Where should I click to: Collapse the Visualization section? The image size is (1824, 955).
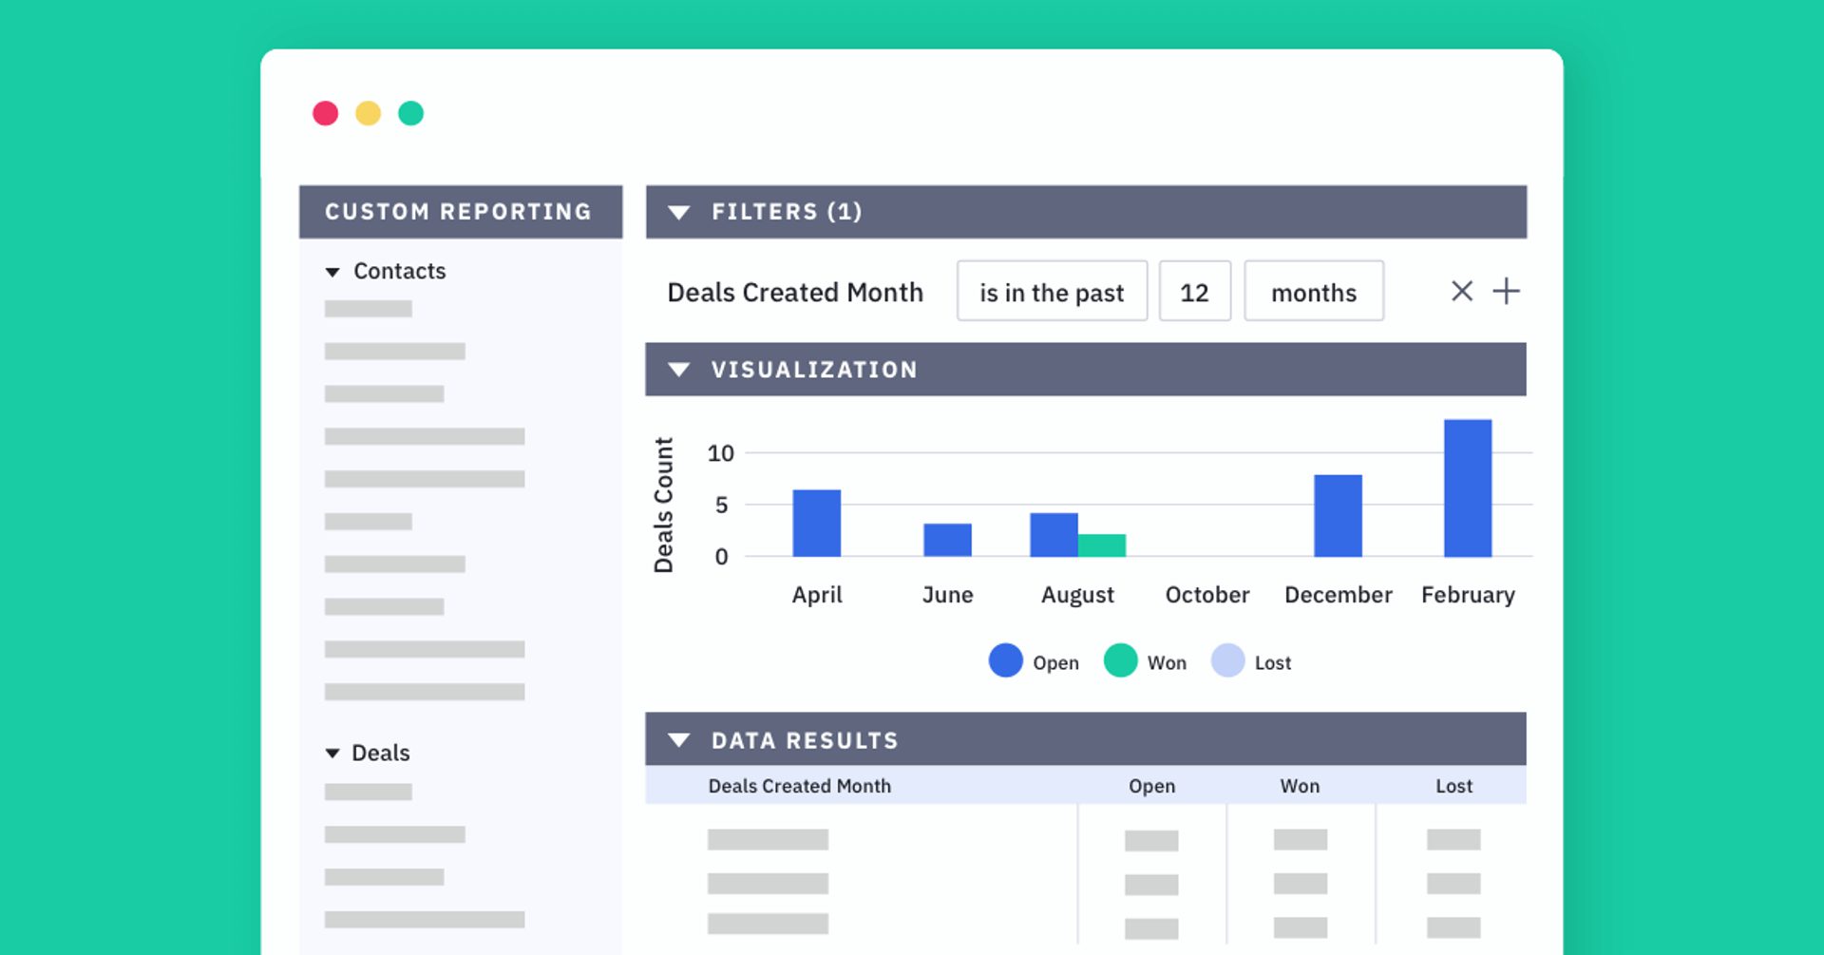click(678, 370)
